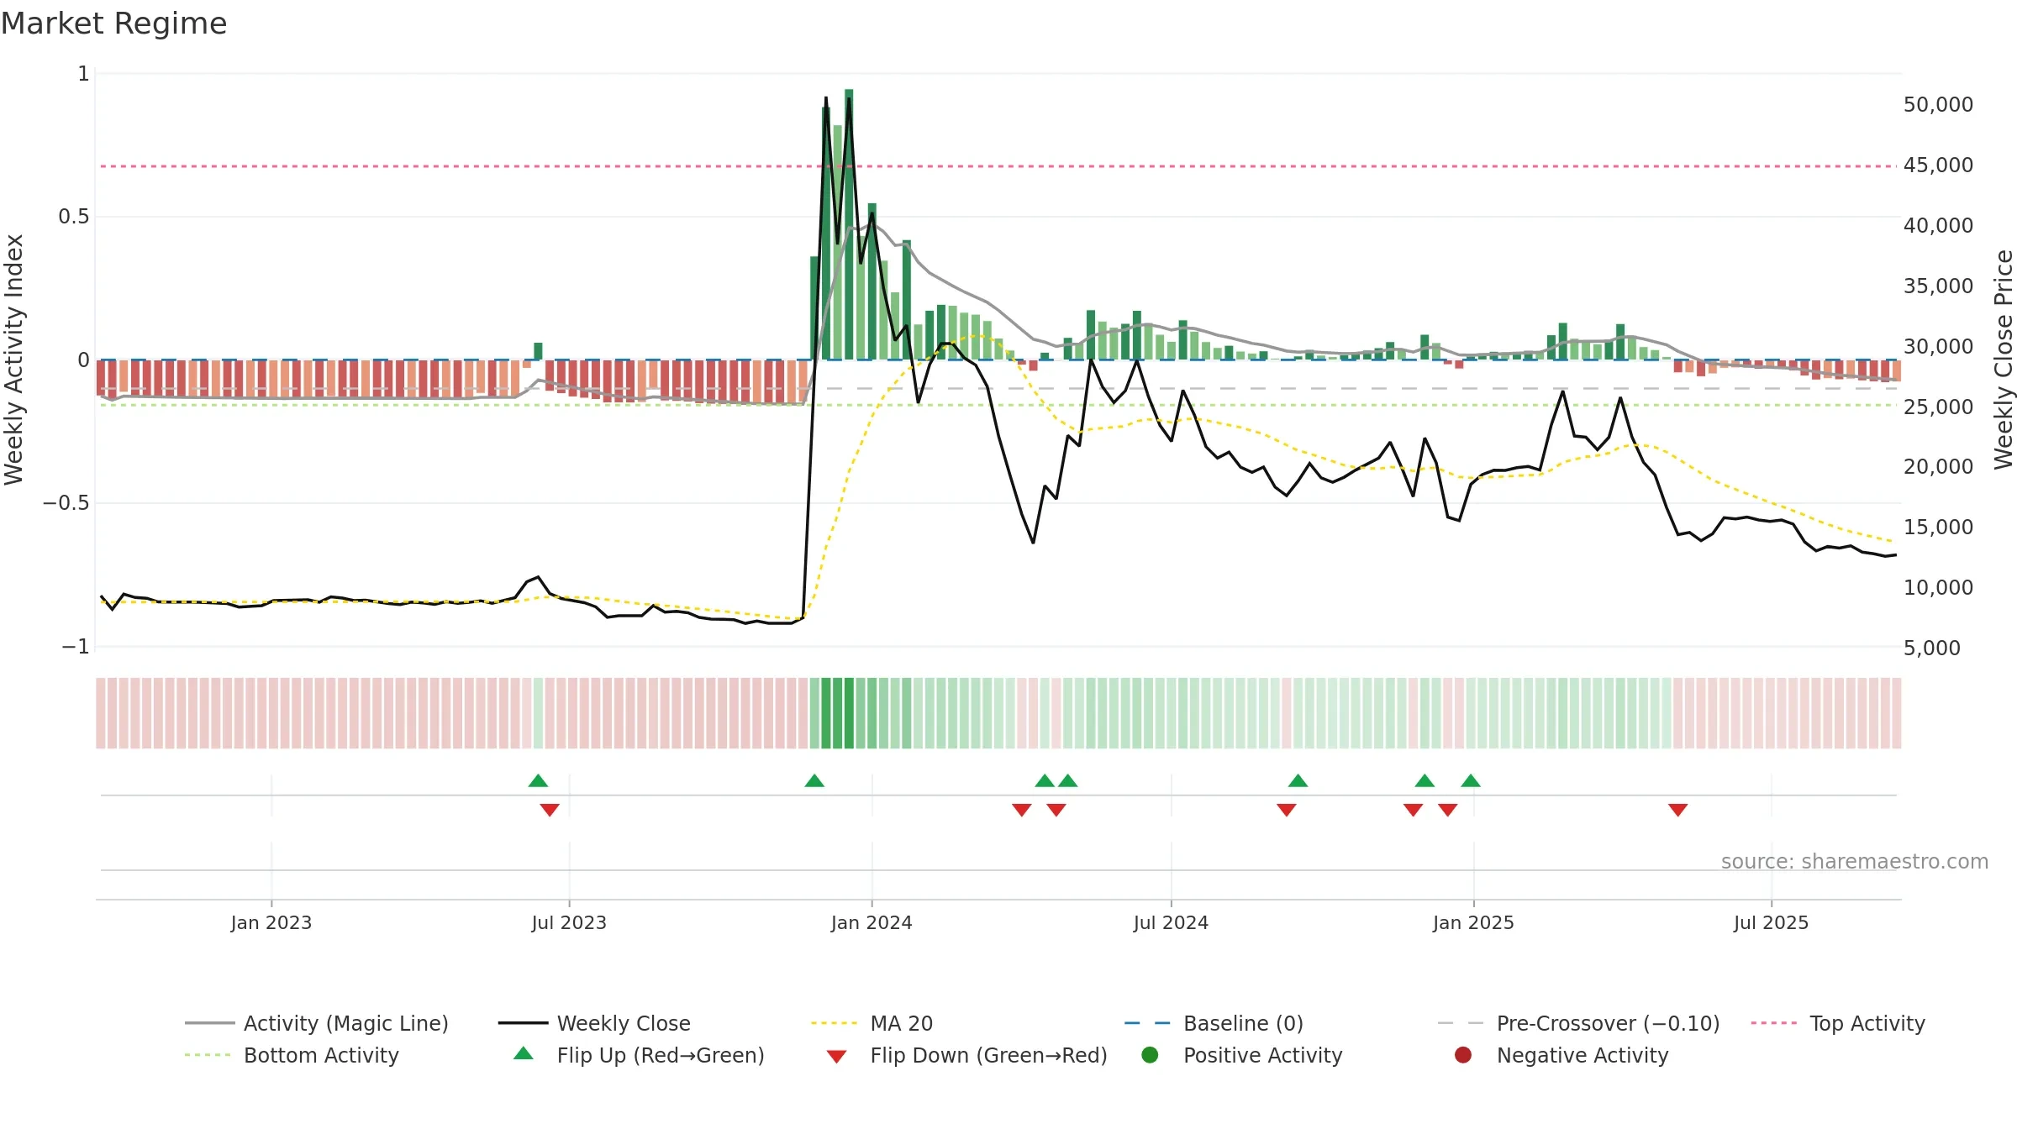Click the 45,000 price axis label

pyautogui.click(x=1938, y=165)
